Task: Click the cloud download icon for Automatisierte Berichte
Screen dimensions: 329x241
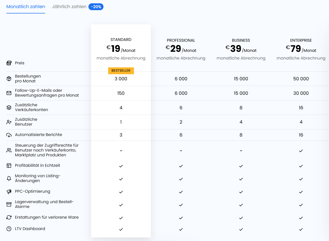Action: point(9,135)
